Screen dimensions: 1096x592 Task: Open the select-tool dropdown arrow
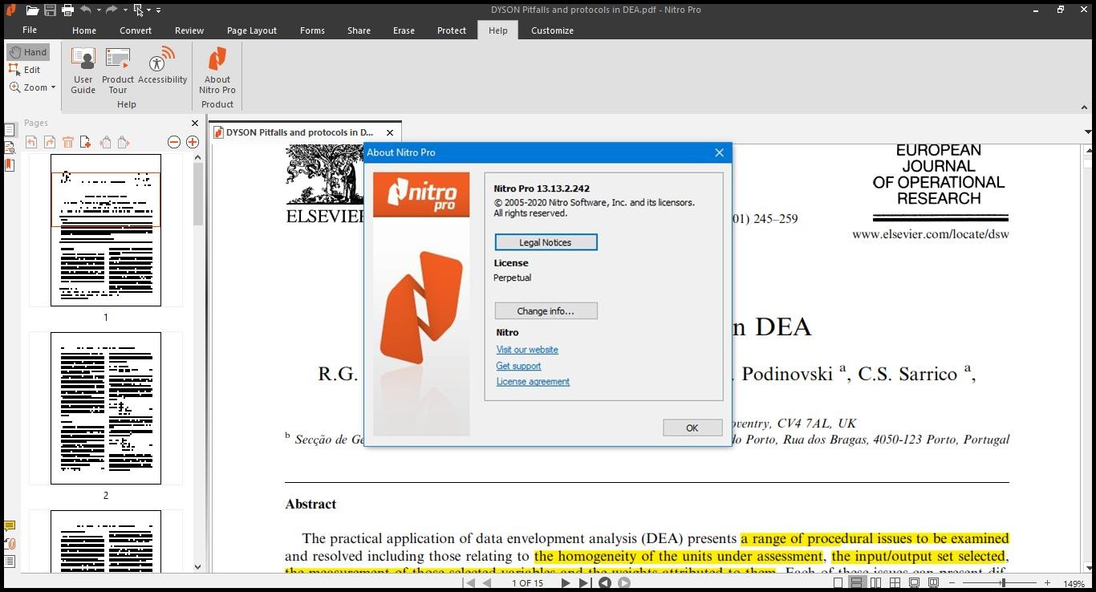(x=148, y=10)
